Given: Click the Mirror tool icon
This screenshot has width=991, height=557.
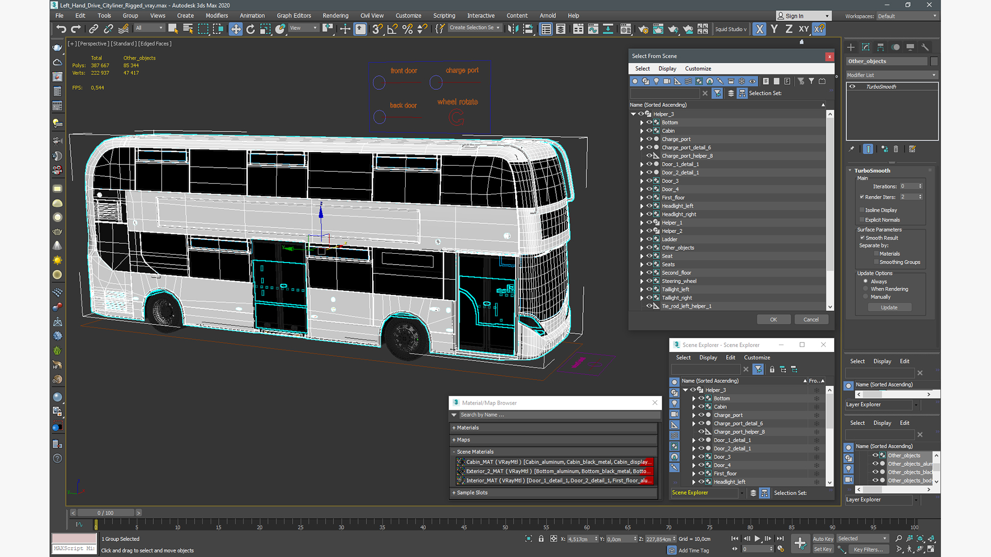Looking at the screenshot, I should (x=513, y=29).
